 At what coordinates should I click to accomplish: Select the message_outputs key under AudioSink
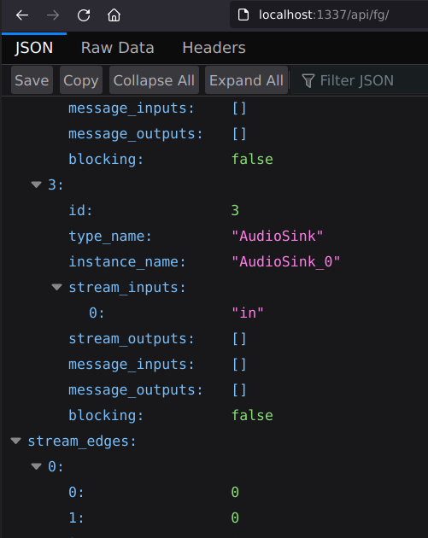click(x=136, y=390)
